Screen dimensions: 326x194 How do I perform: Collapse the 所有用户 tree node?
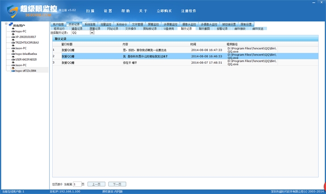click(5, 24)
